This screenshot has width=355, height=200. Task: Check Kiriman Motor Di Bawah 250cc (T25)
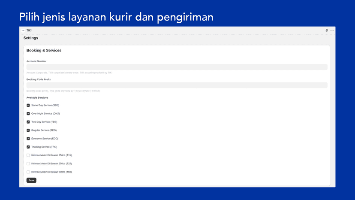coord(28,164)
